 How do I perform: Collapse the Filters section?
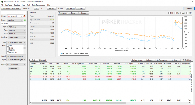(x=2, y=23)
